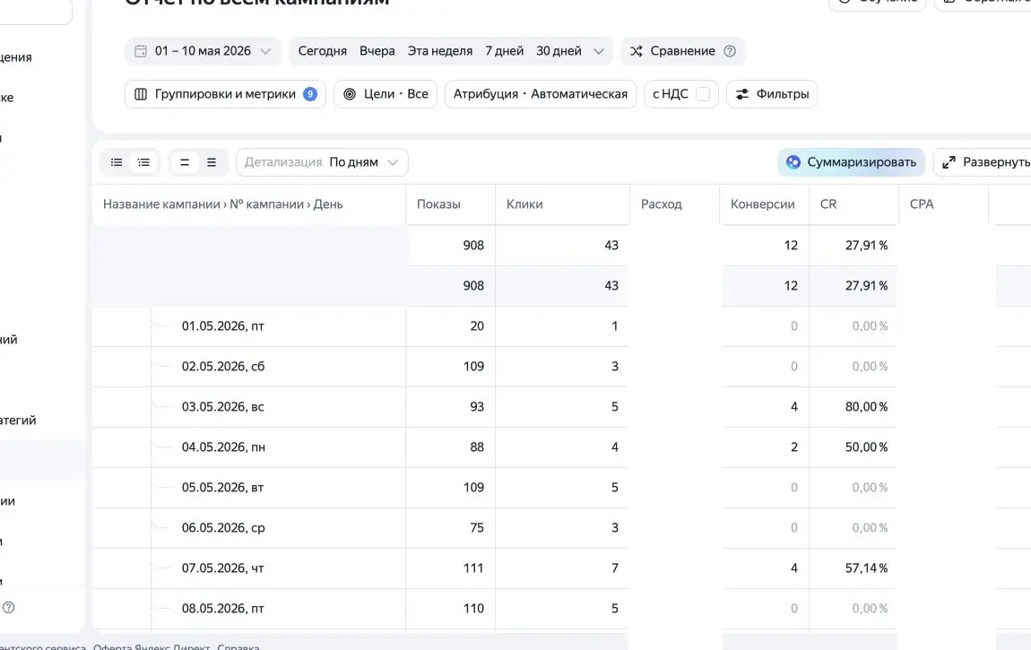This screenshot has height=650, width=1031.
Task: Select the Сегодня period
Action: [322, 51]
